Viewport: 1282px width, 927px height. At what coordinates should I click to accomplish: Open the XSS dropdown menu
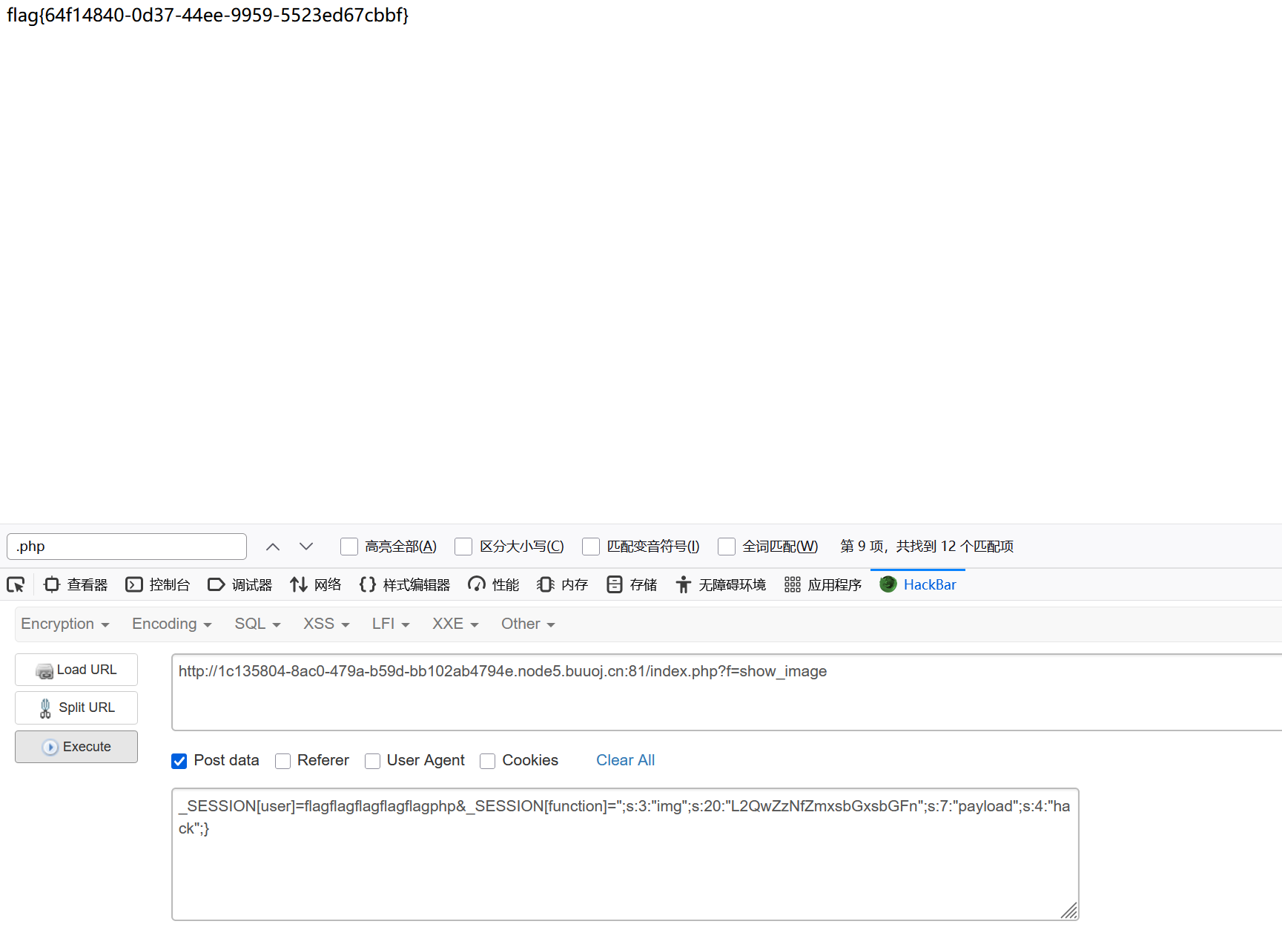(x=326, y=624)
